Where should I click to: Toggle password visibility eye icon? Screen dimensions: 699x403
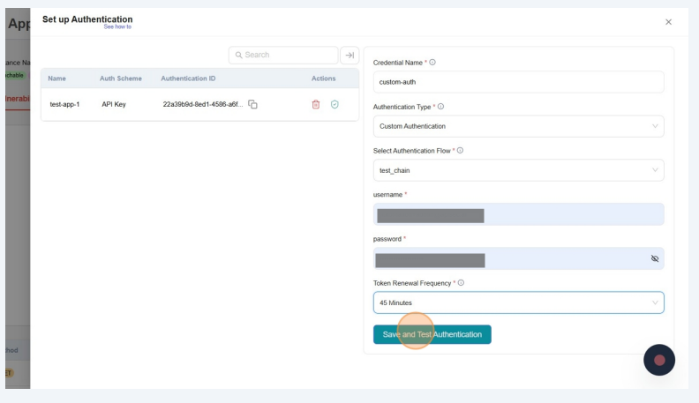[x=654, y=259]
